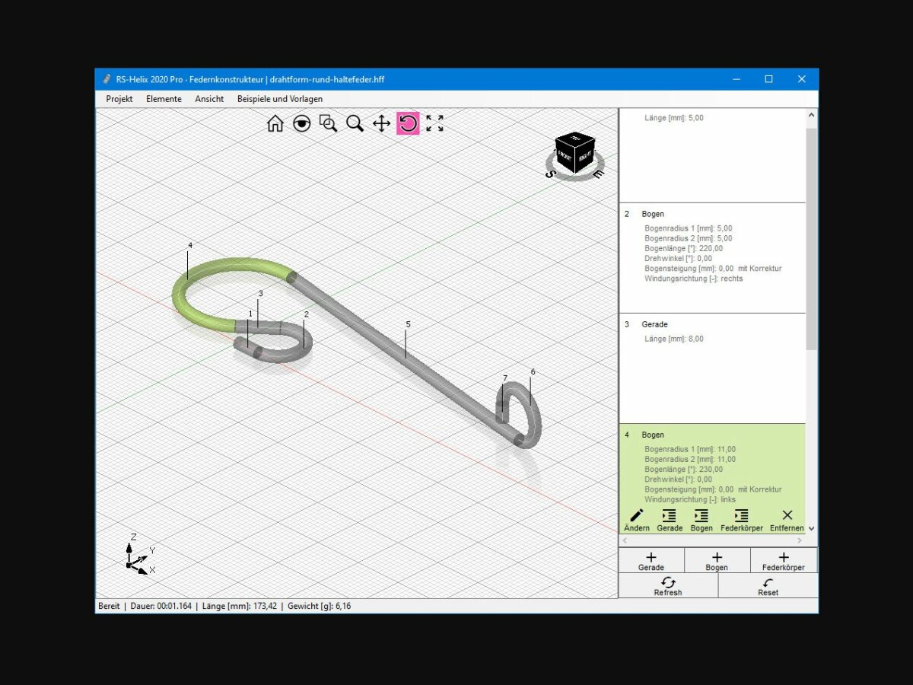Screen dimensions: 913x685
Task: Click the FRONT face of view cube
Action: [565, 153]
